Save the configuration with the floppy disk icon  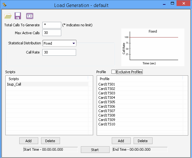point(18,16)
